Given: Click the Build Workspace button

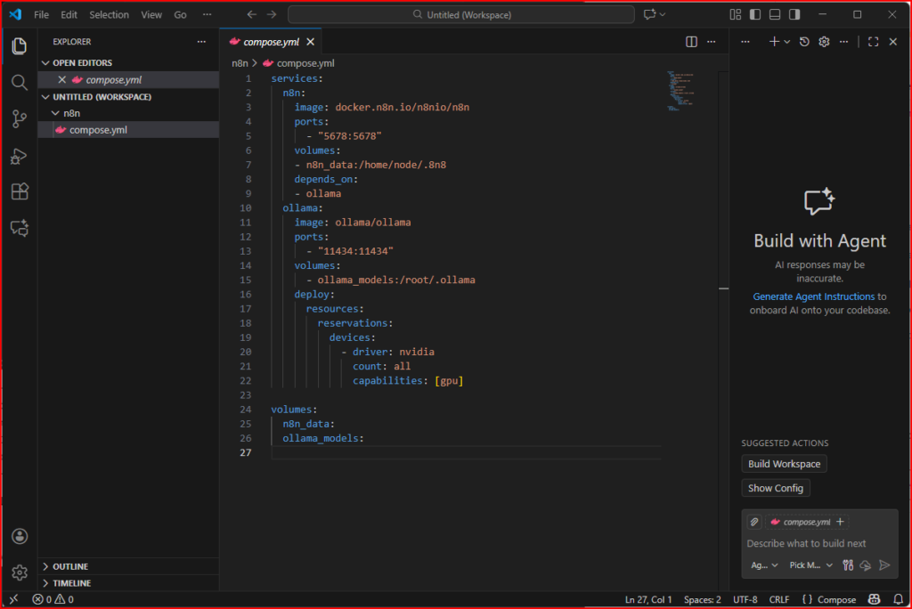Looking at the screenshot, I should coord(784,464).
